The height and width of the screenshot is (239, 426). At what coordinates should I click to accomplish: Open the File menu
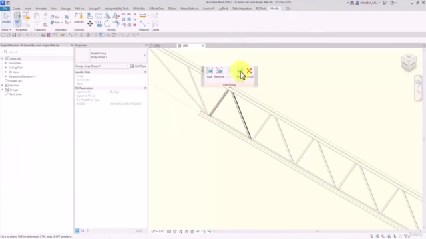[x=5, y=9]
